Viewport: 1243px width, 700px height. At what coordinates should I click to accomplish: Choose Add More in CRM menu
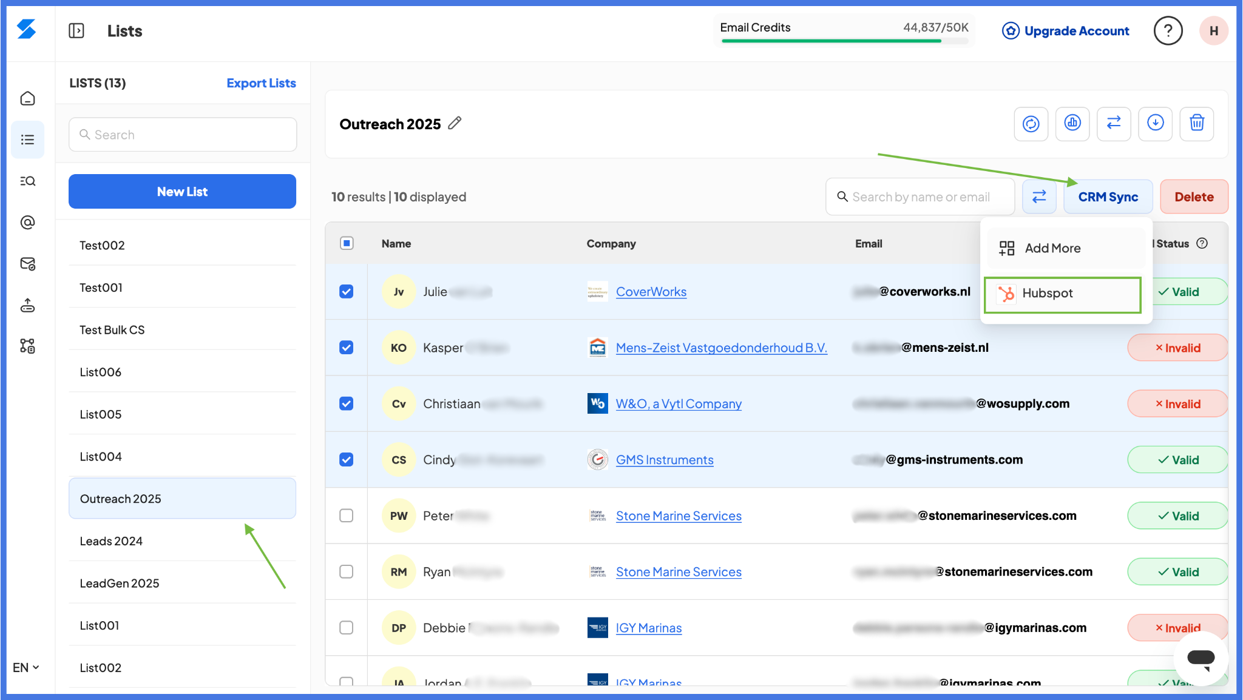coord(1066,248)
